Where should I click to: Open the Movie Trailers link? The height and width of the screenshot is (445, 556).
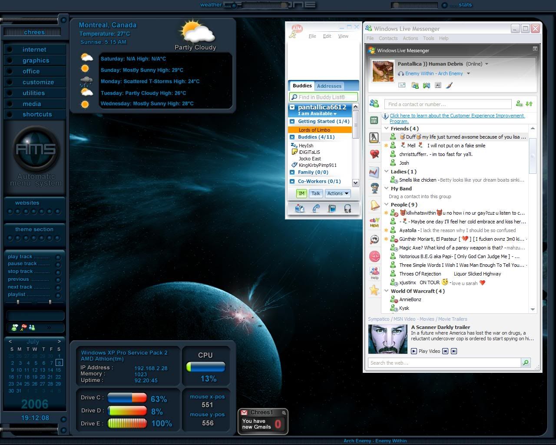pyautogui.click(x=452, y=319)
